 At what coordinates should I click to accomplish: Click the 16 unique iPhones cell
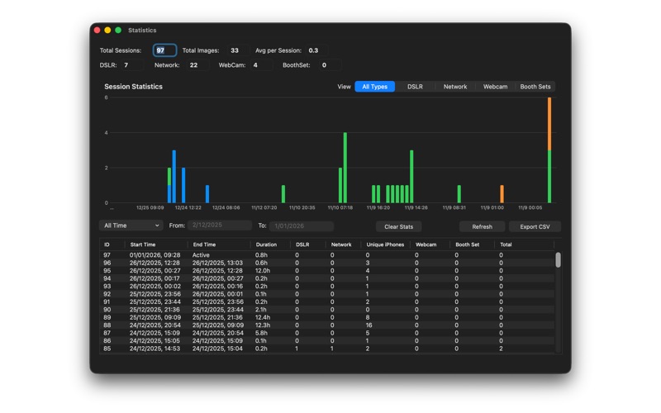369,325
